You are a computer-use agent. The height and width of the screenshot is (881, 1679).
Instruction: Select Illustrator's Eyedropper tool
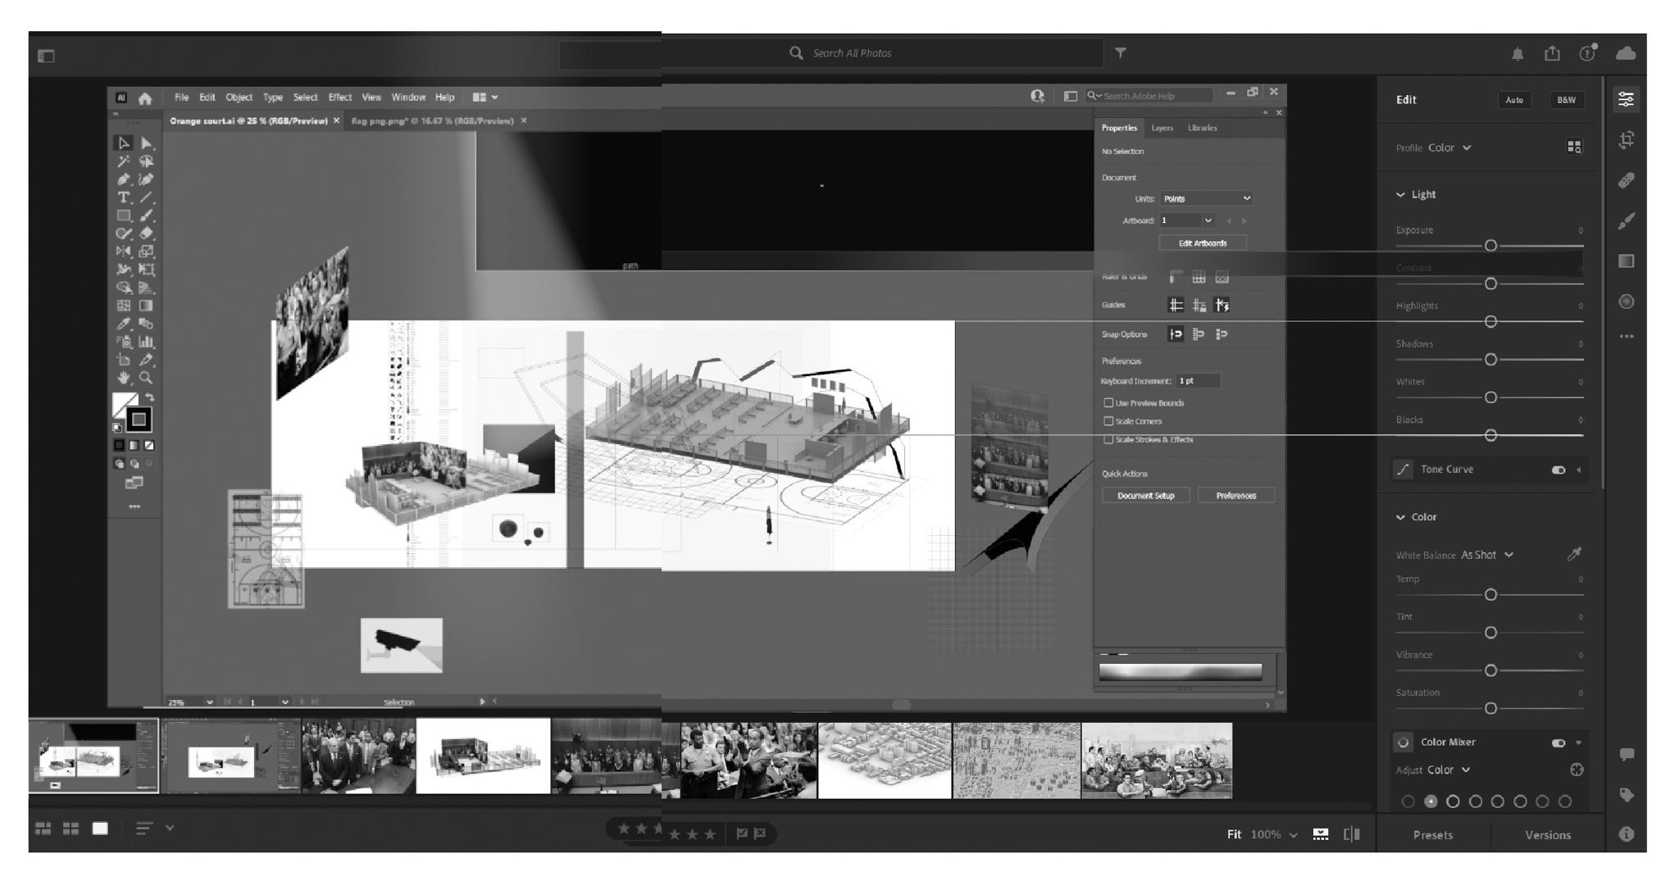(124, 324)
